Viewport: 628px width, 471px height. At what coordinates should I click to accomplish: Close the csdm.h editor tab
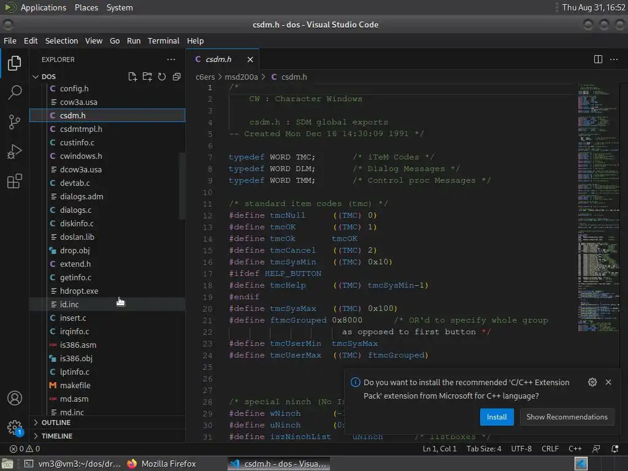click(250, 59)
